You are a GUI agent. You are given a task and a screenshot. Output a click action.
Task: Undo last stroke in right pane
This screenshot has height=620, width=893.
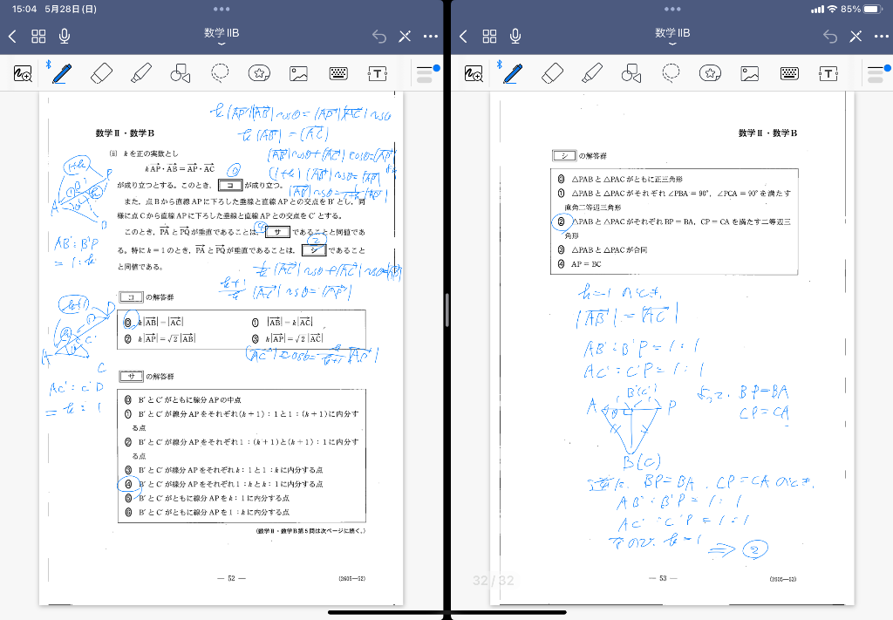click(x=830, y=36)
